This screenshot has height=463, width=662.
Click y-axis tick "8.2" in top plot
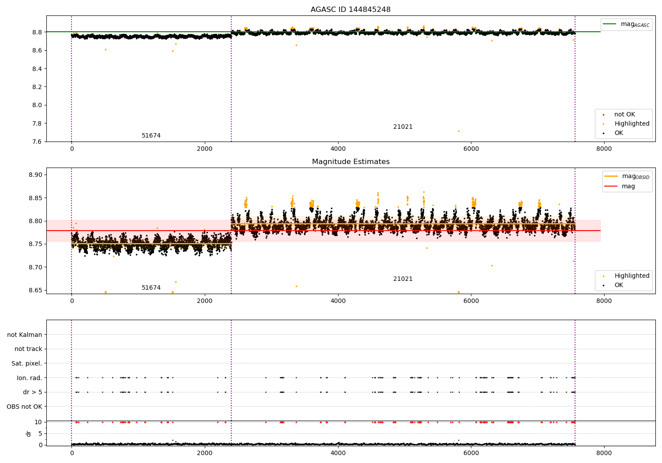[37, 87]
